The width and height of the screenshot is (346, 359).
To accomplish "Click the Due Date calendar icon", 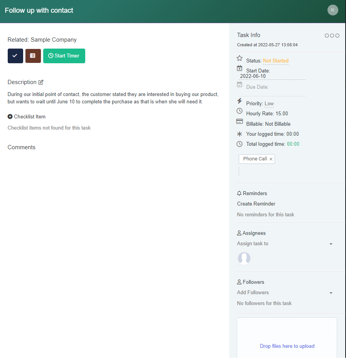I will point(240,84).
